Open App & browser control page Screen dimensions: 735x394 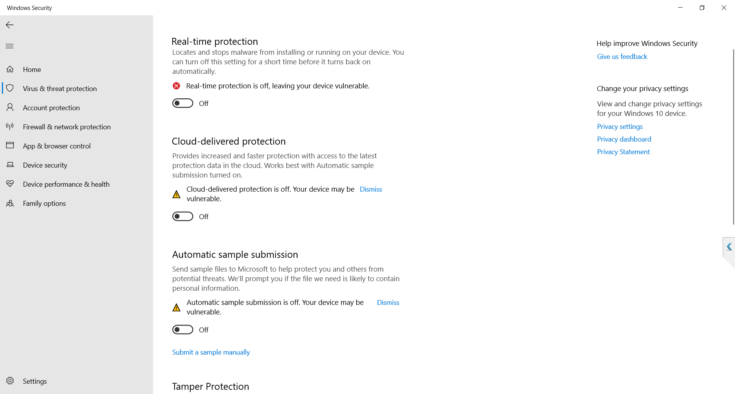pos(57,146)
